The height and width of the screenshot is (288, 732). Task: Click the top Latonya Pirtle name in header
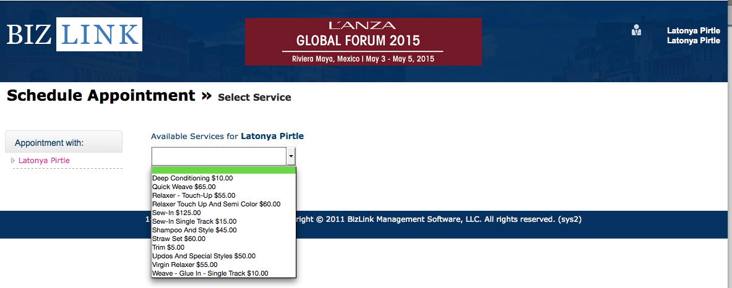[693, 31]
